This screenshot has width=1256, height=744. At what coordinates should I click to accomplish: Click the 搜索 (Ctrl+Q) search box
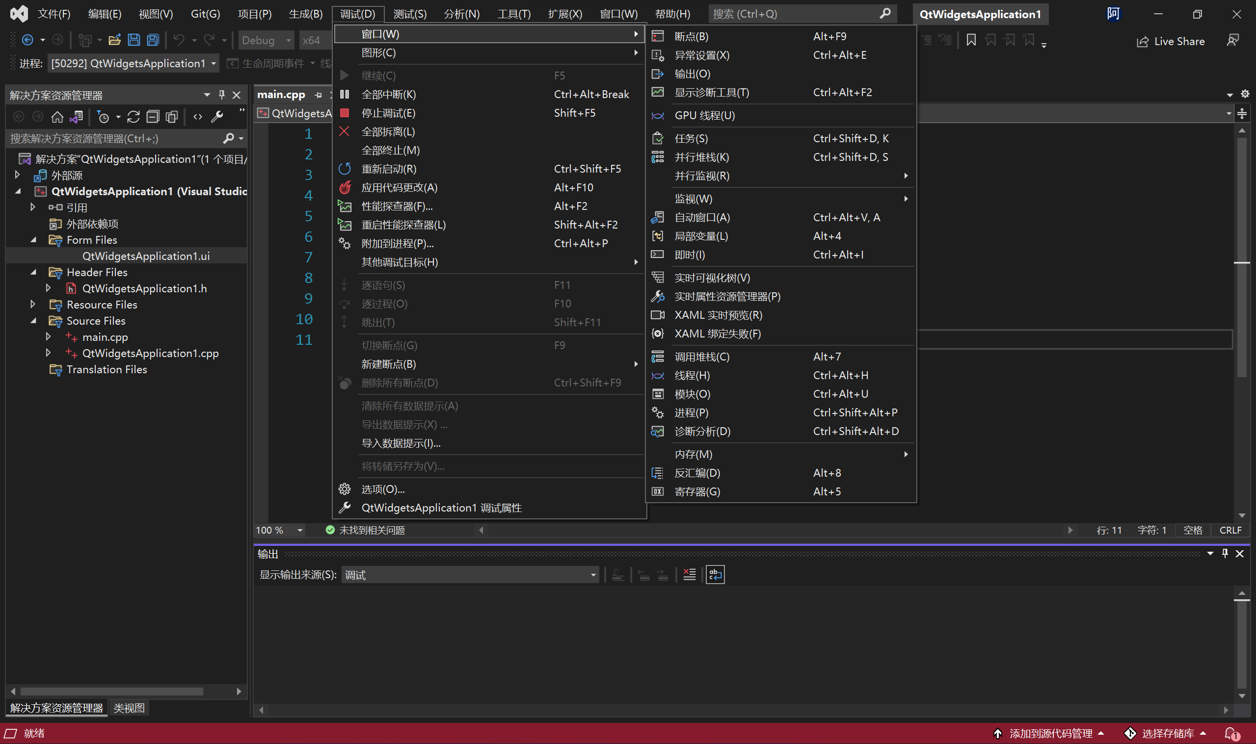[x=802, y=14]
